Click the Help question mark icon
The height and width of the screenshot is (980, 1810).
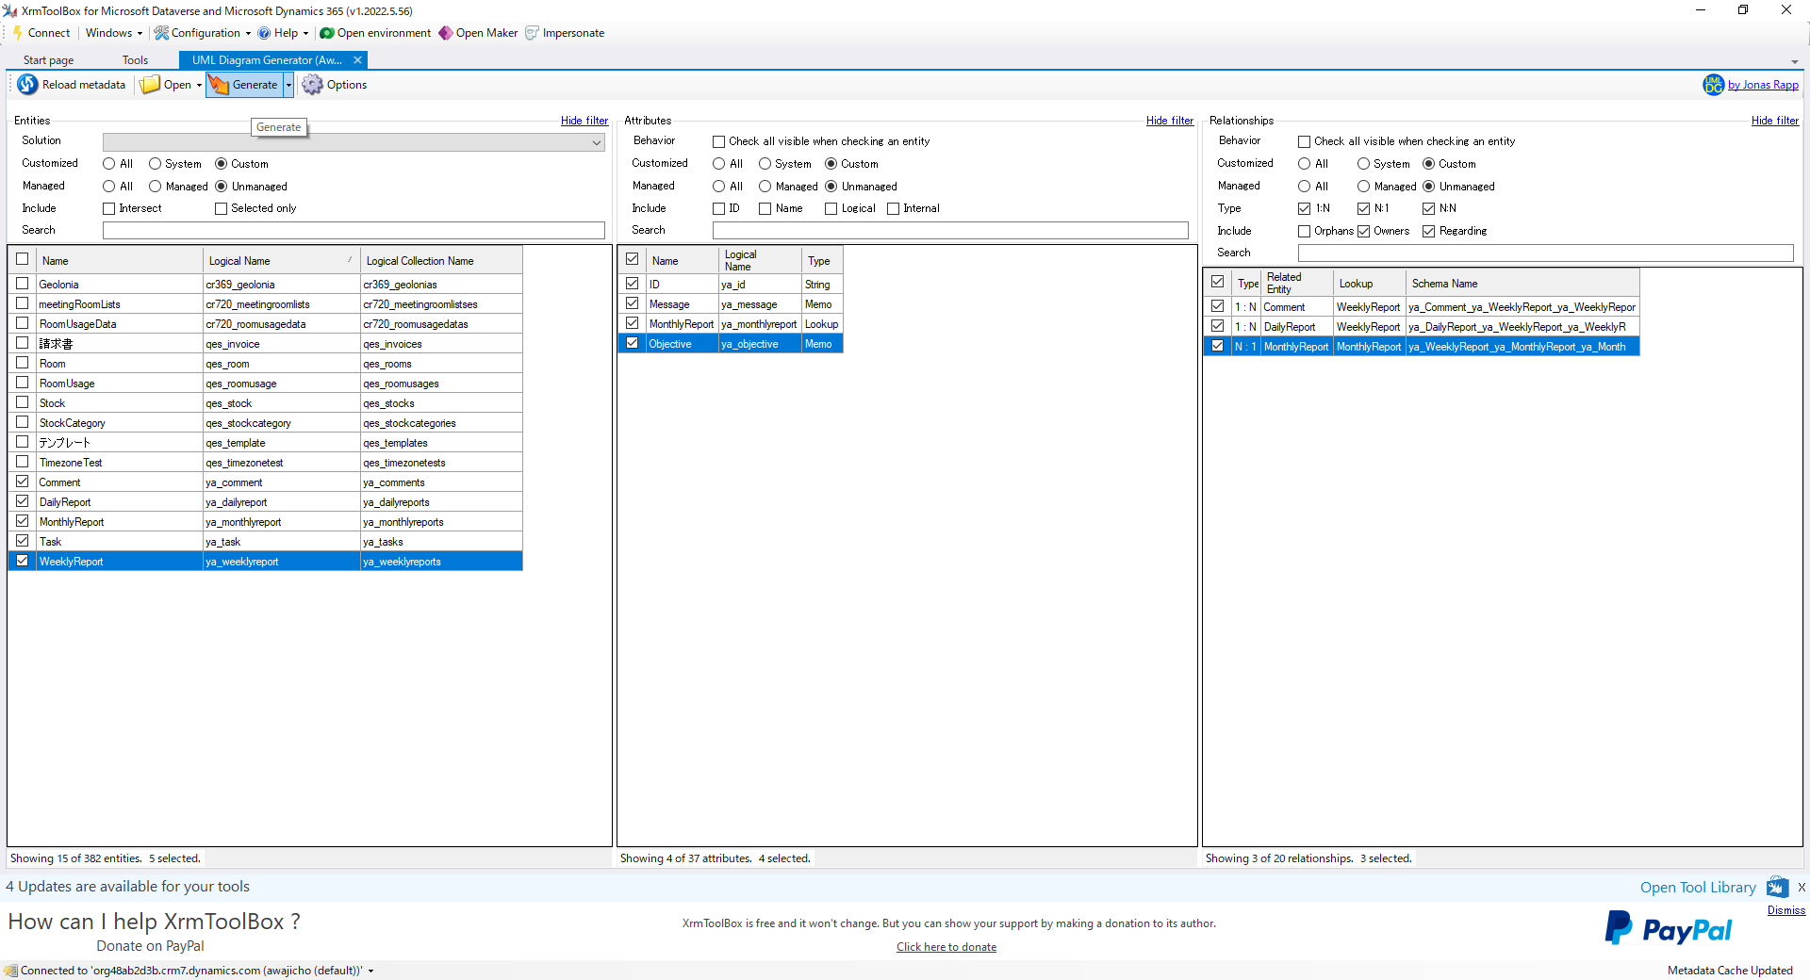[x=265, y=33]
